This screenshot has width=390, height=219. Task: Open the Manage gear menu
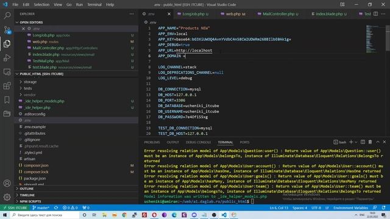click(7, 197)
